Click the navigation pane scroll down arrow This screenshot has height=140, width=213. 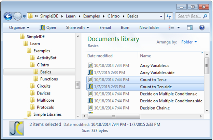(x=78, y=116)
